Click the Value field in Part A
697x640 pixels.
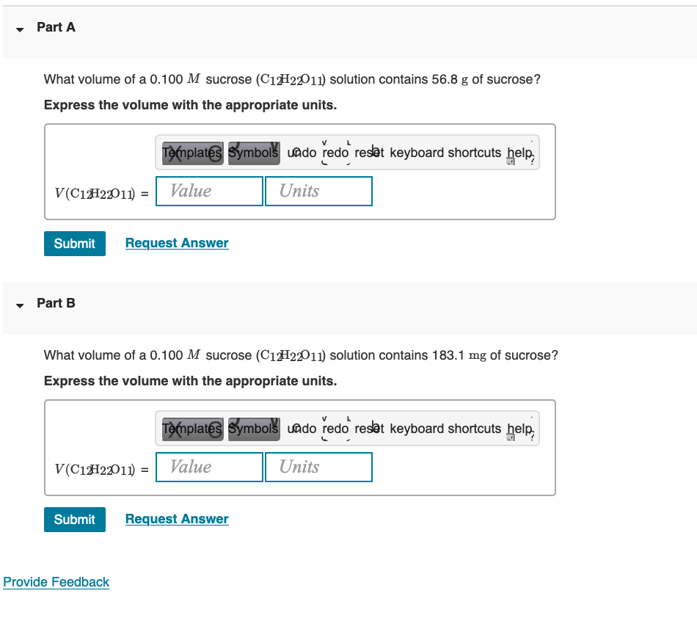tap(208, 191)
